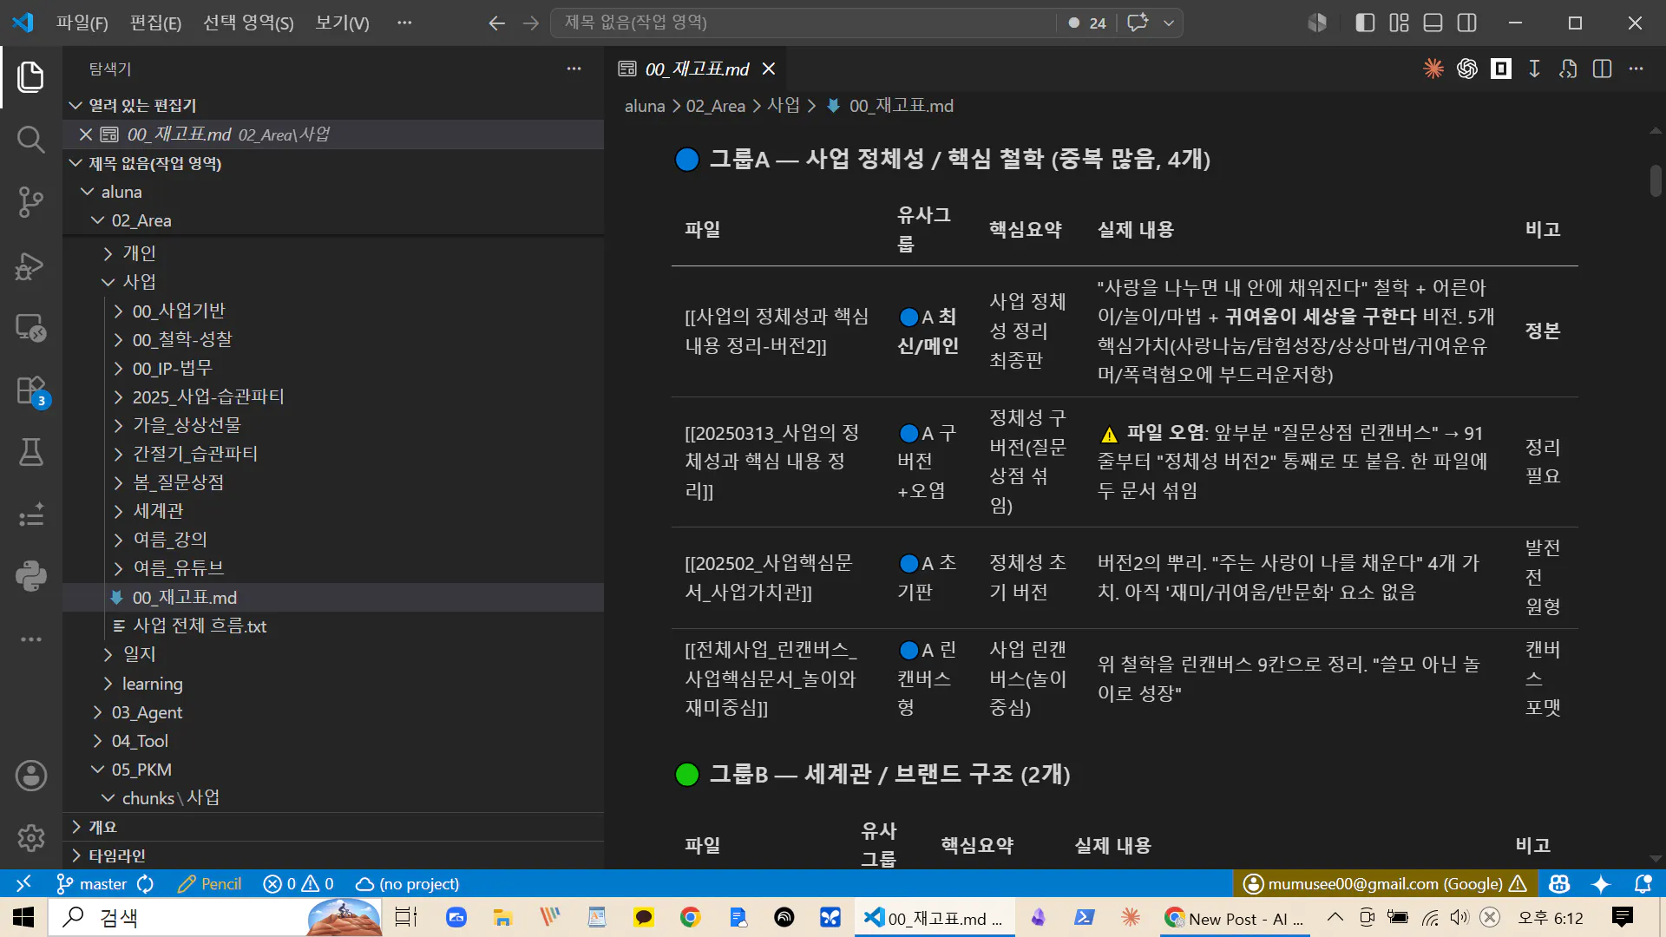Click the orange Claude spark icon in editor toolbar

(x=1433, y=69)
